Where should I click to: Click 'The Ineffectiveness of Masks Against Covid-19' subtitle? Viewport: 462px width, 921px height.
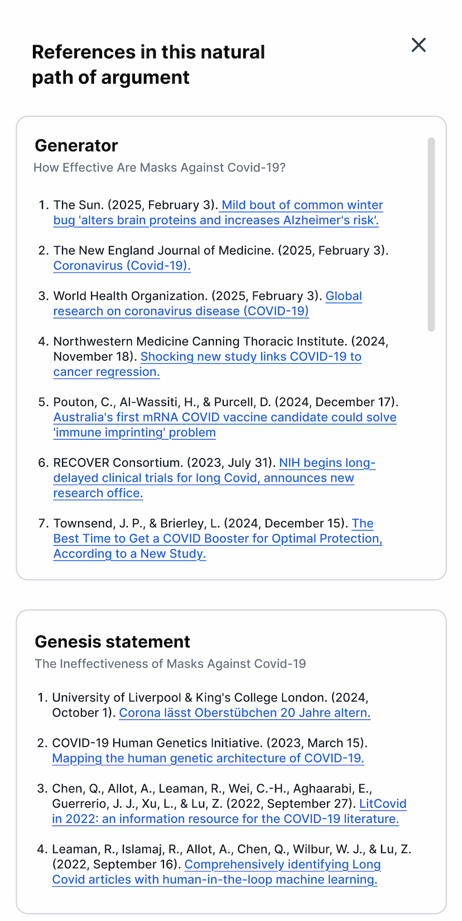[170, 664]
